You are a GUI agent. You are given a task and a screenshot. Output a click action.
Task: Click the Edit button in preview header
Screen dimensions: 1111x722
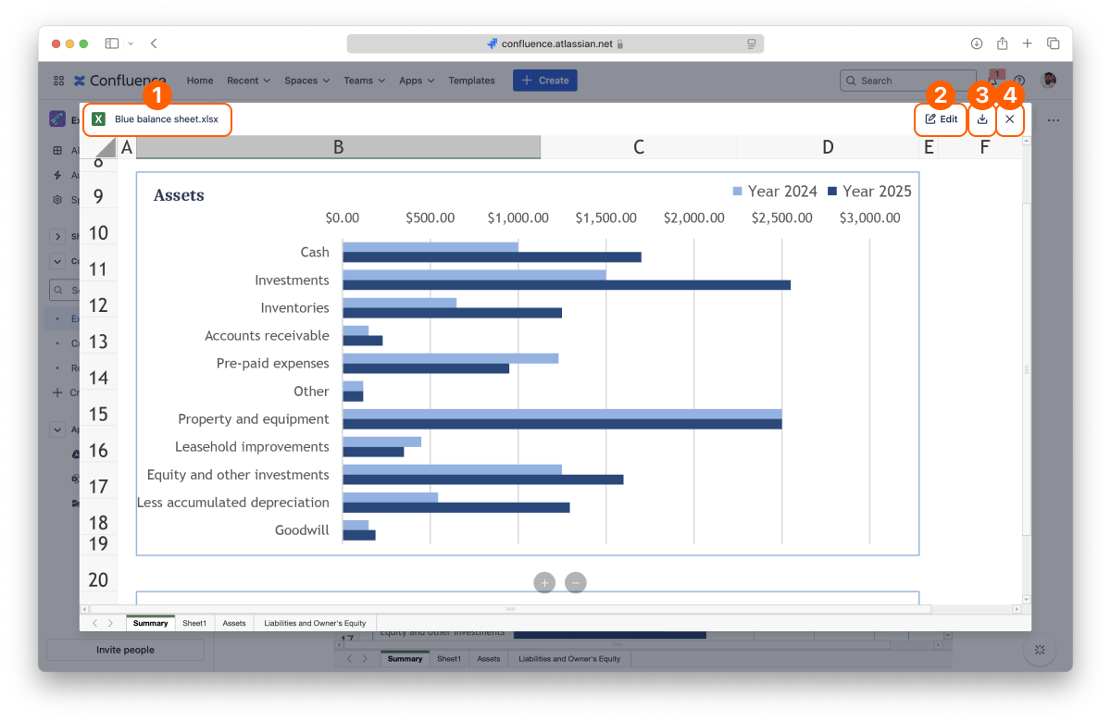(942, 119)
